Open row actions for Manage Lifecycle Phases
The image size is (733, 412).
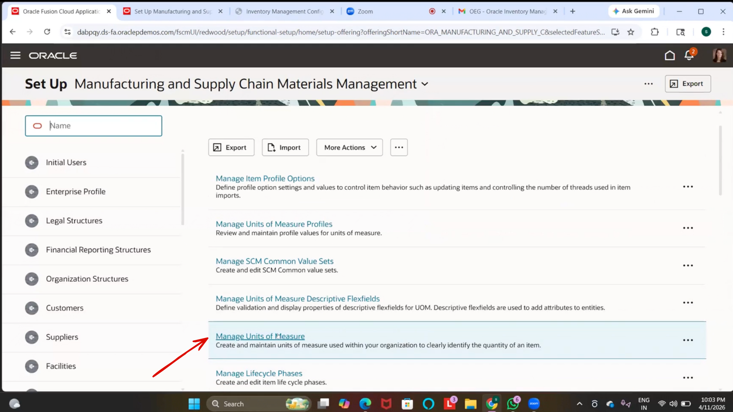(x=688, y=378)
